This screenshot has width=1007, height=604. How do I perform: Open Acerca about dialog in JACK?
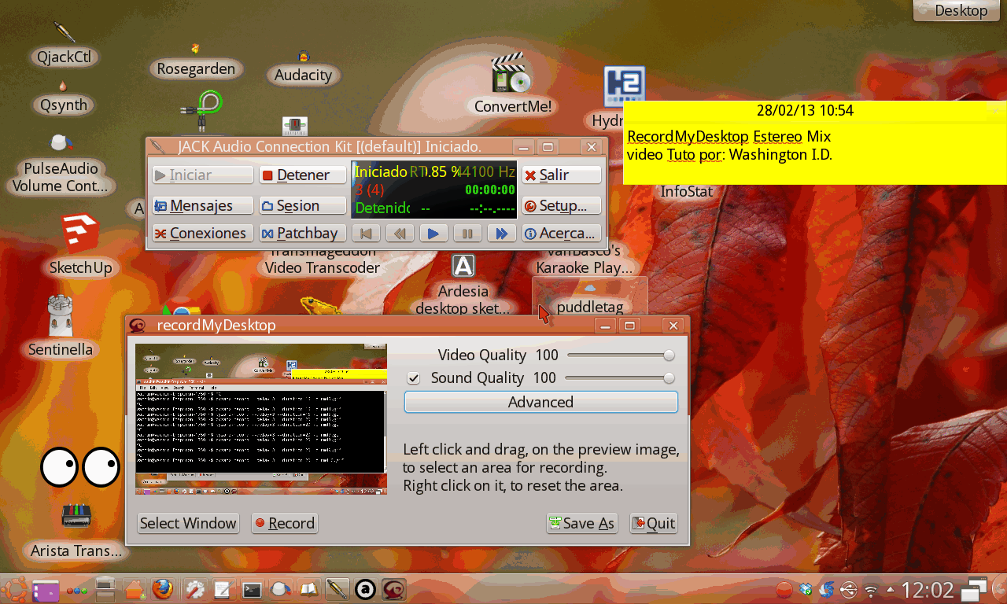562,233
